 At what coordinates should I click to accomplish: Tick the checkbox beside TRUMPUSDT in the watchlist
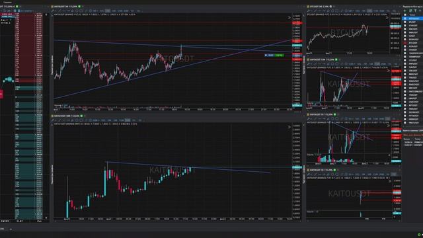pyautogui.click(x=405, y=57)
